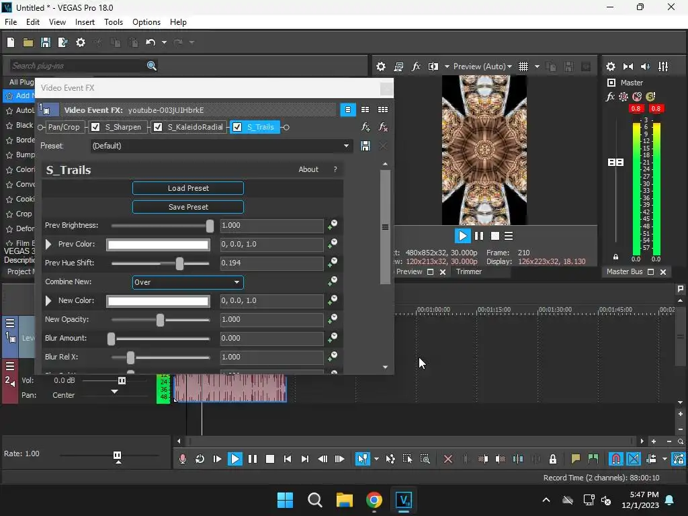
Task: Switch FX window to two-column layout
Action: tap(365, 110)
